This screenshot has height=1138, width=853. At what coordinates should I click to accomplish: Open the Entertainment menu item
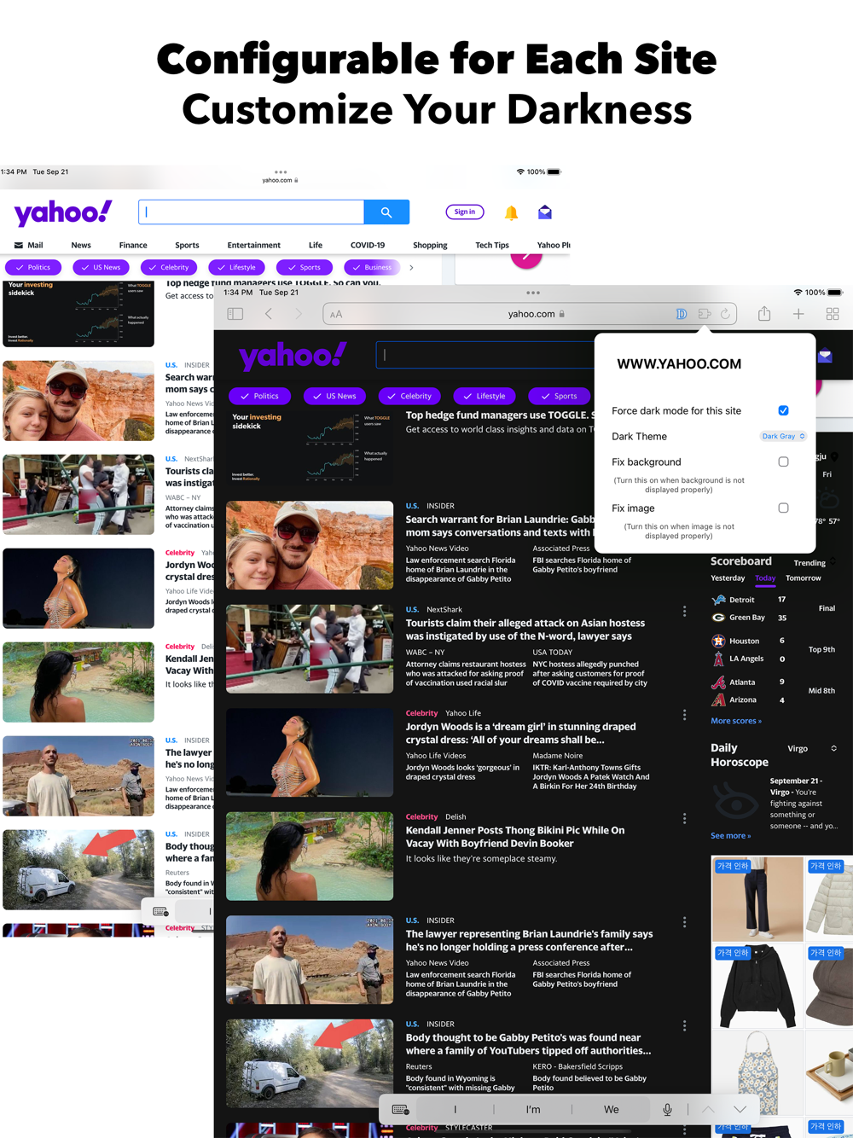[253, 245]
